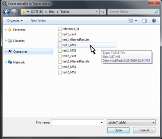Select the test2_filteredResults file

(x=76, y=61)
